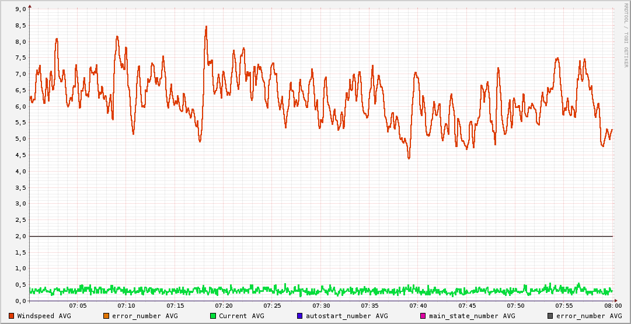Click the 07:40 time axis label
This screenshot has height=324, width=631.
[x=418, y=305]
